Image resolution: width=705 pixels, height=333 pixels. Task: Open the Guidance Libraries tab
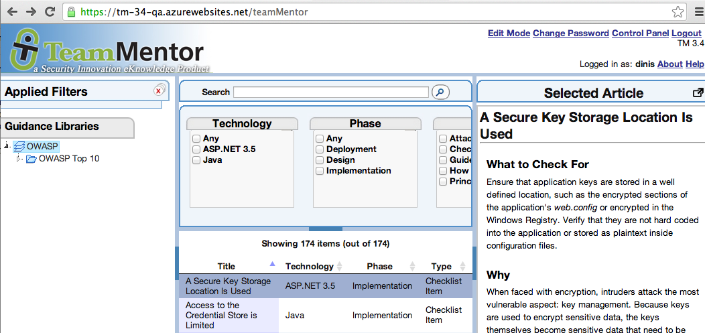tap(52, 126)
